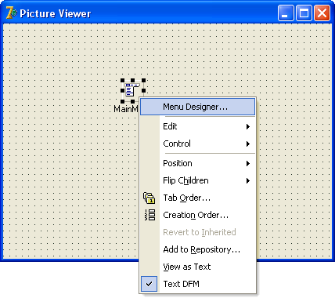Click the Delphi torch icon in title bar
Screen dimensions: 335x298
(x=11, y=13)
